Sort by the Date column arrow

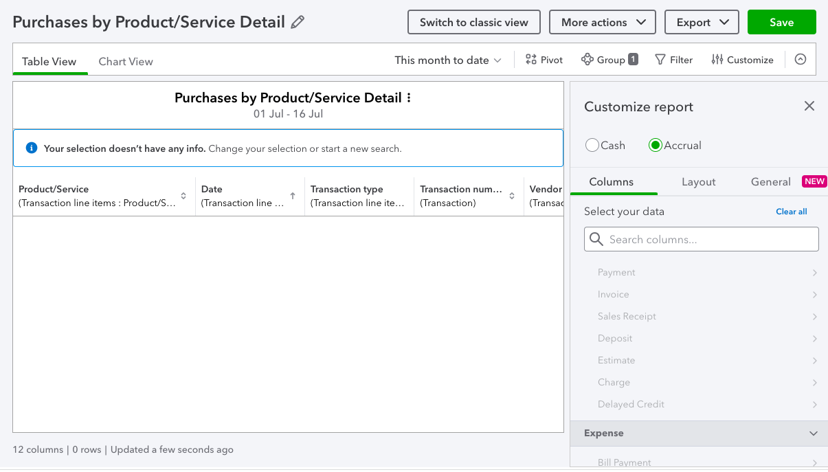(x=293, y=196)
